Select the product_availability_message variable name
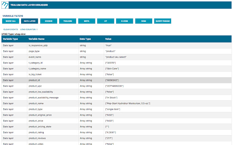 coord(44,98)
